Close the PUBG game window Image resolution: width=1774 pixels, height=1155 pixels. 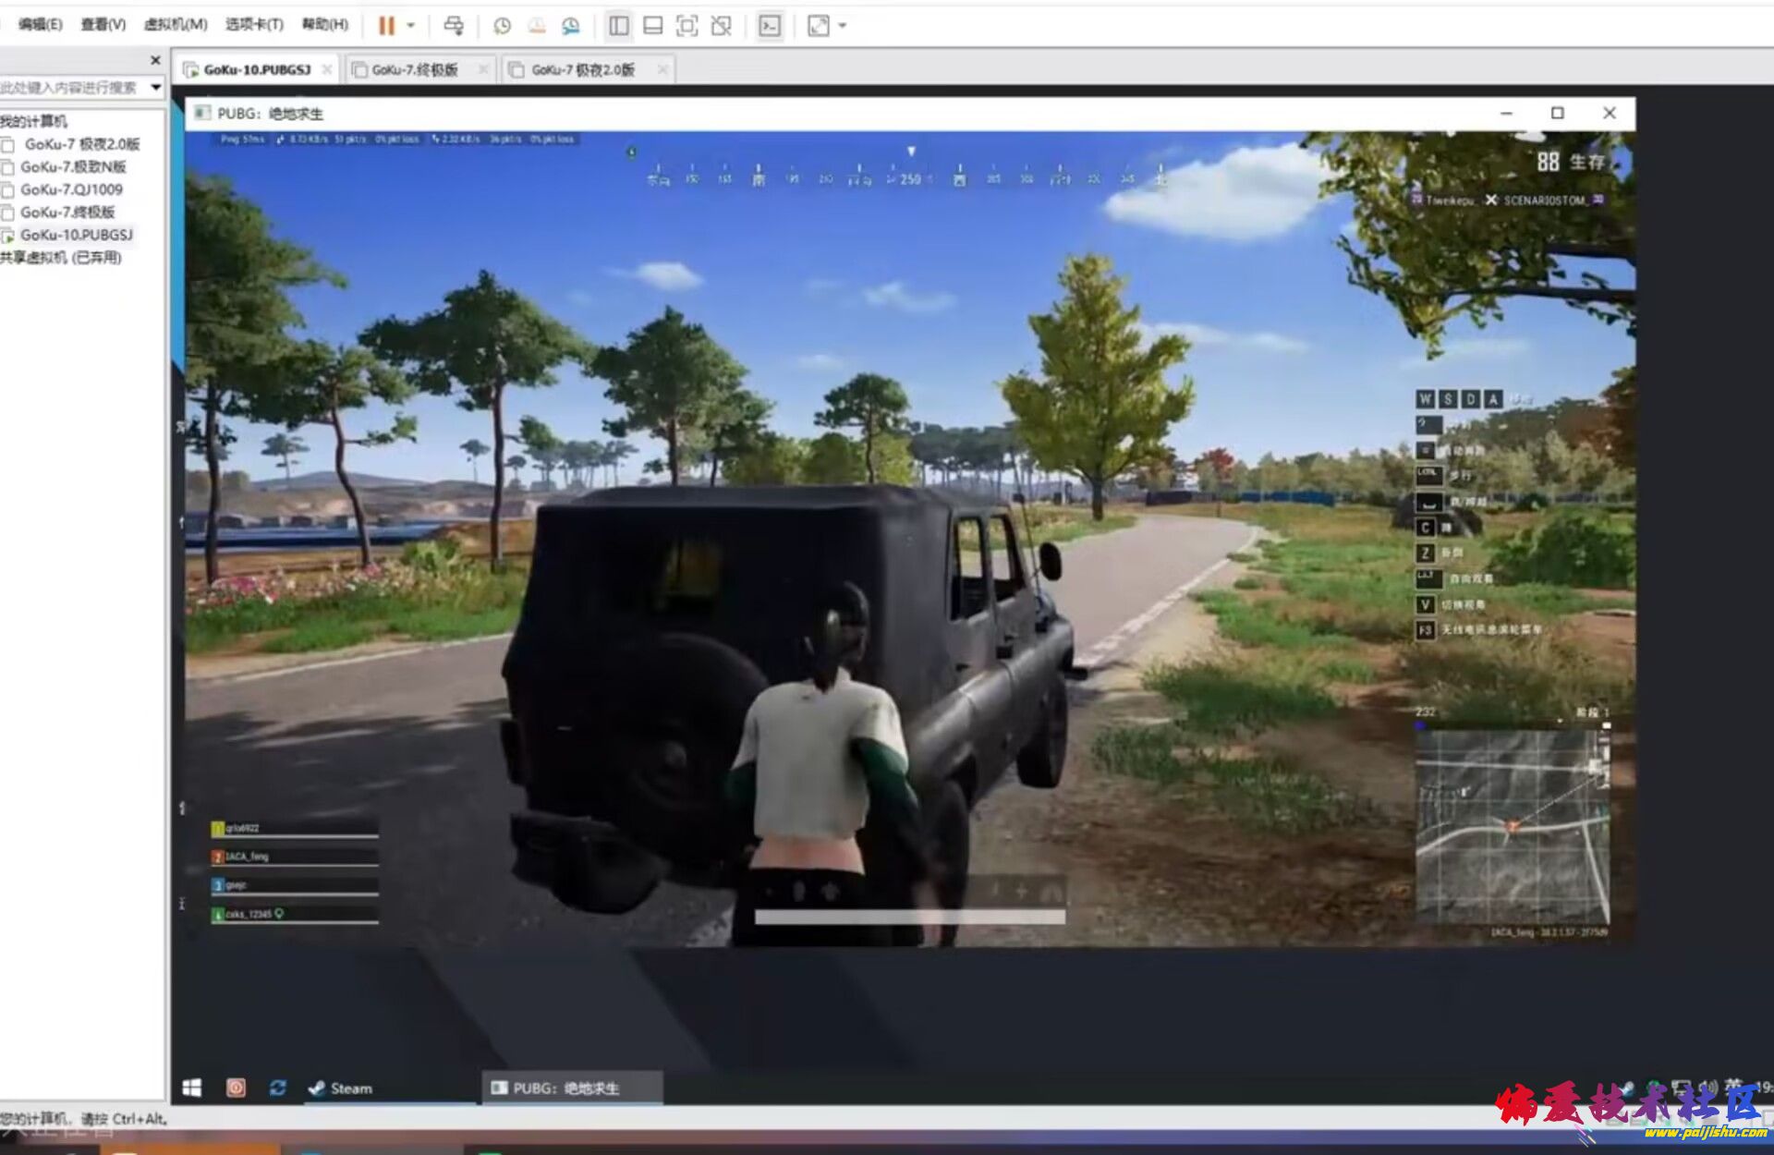[1610, 113]
